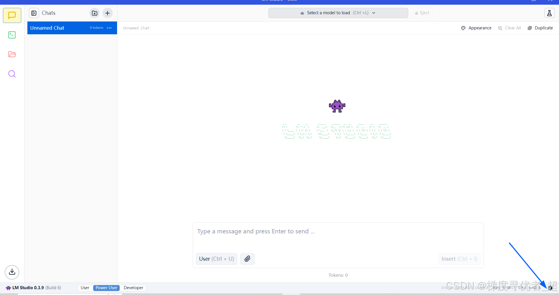The image size is (559, 295).
Task: Open My Models folder in the sidebar
Action: tap(12, 54)
